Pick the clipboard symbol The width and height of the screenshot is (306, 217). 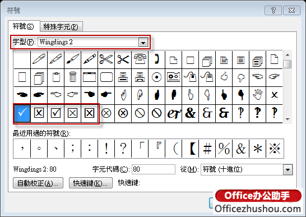pyautogui.click(x=56, y=77)
